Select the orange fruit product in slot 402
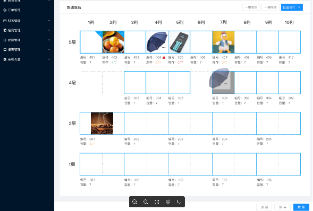This screenshot has height=211, width=313. [113, 42]
